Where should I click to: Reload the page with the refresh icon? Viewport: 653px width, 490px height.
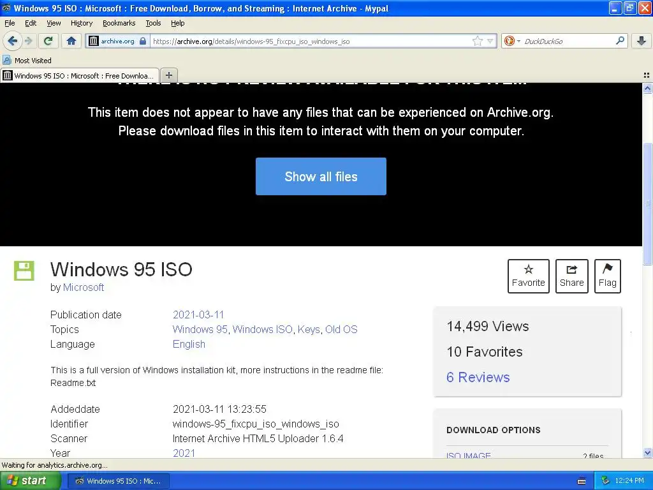tap(48, 41)
